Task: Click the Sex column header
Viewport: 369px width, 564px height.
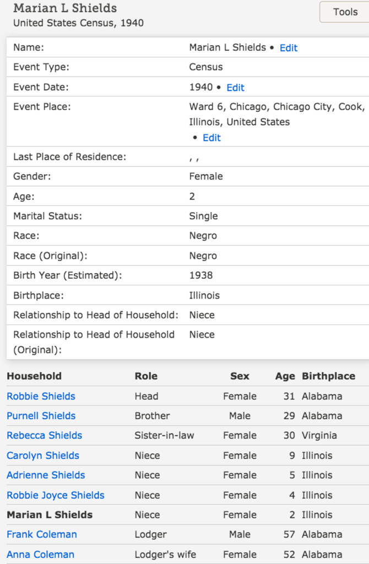Action: point(240,376)
